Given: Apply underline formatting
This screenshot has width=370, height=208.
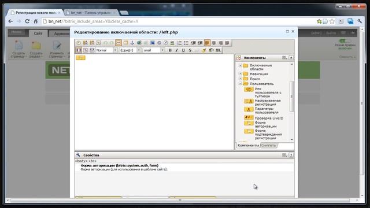Looking at the screenshot, I should (183, 50).
